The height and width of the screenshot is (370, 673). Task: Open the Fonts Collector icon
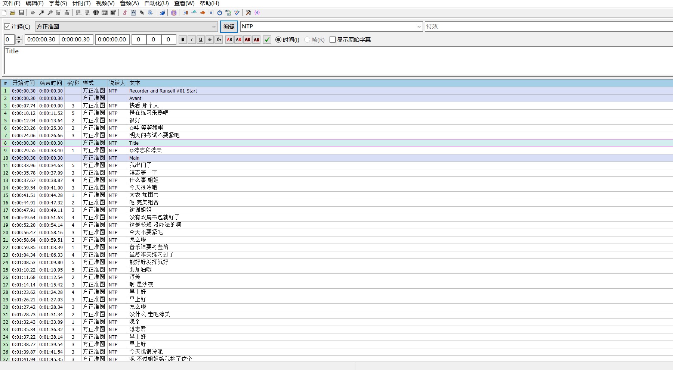point(151,13)
